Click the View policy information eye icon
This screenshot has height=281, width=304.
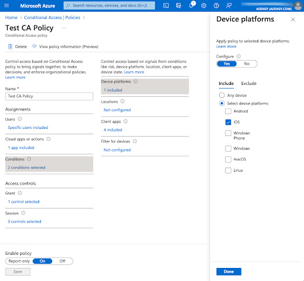pyautogui.click(x=34, y=46)
